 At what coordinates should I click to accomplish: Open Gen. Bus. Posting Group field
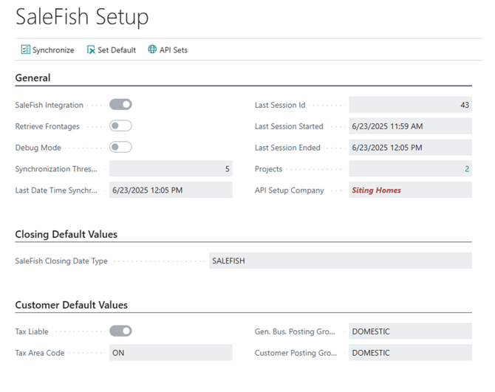(x=410, y=331)
